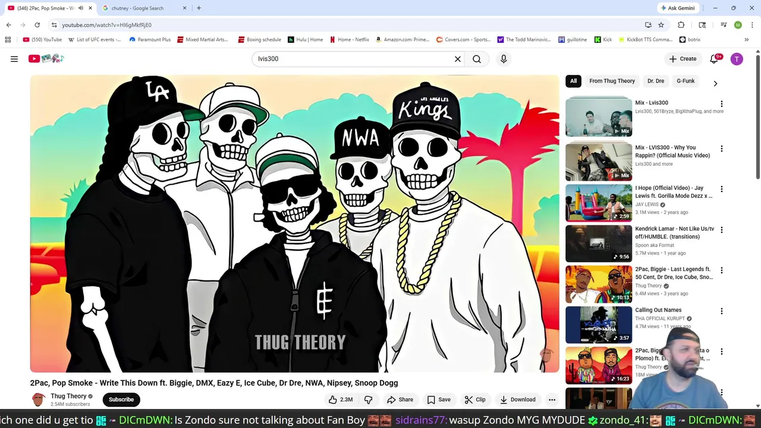Click Thug Theory channel avatar
Screen dimensions: 761x428
pos(38,399)
